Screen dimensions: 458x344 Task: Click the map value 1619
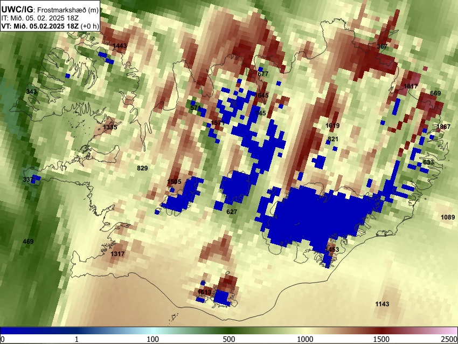332,126
